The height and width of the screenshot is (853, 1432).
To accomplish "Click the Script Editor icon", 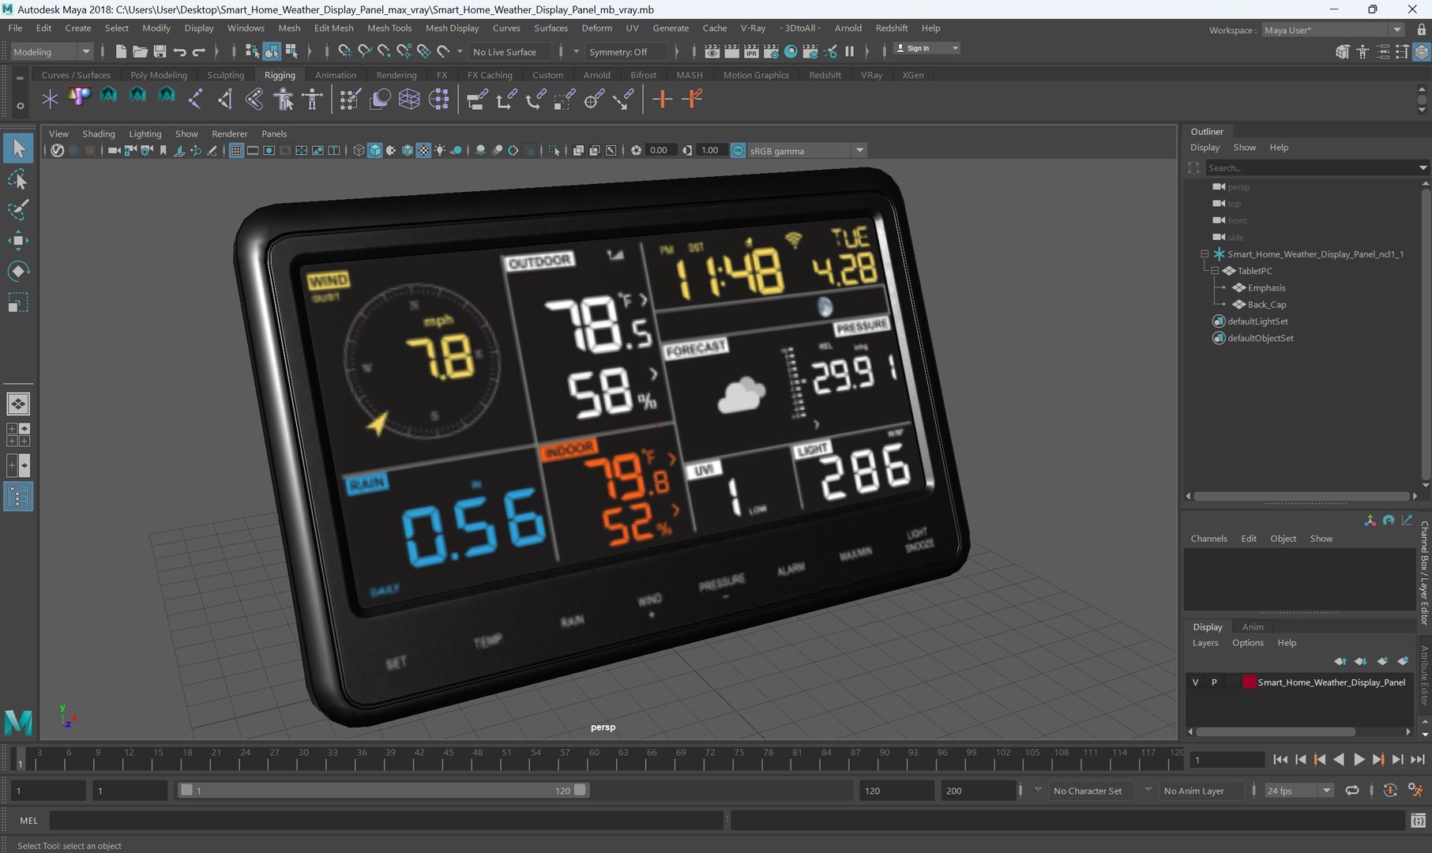I will click(x=1418, y=821).
